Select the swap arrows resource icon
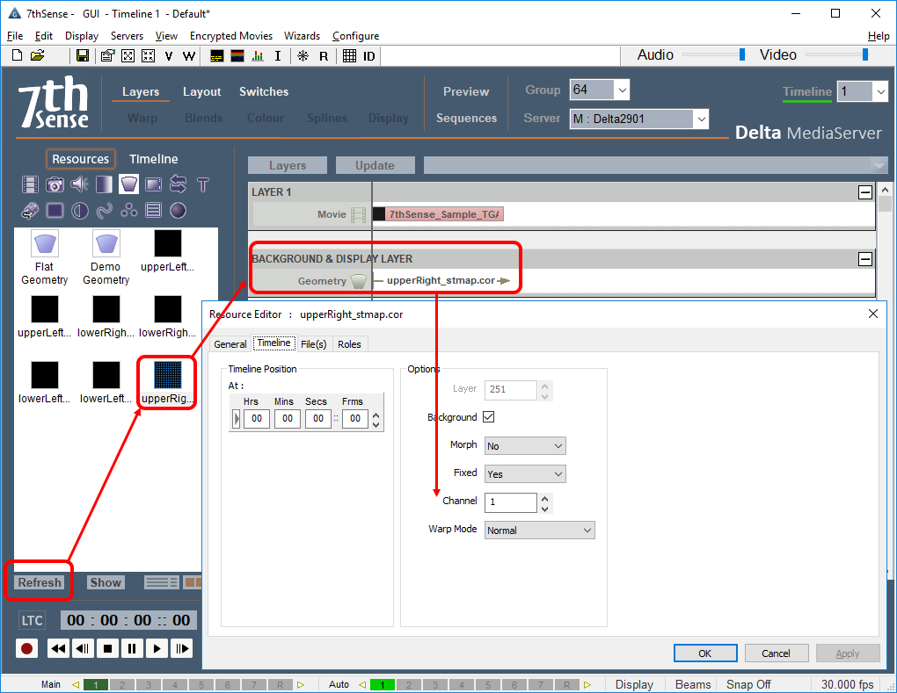 [178, 184]
